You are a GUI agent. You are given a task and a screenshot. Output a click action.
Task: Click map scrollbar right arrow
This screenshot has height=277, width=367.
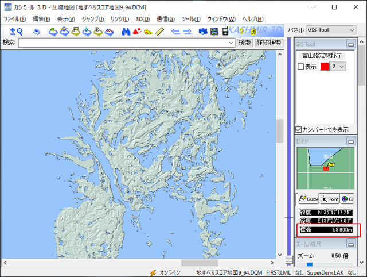272,263
